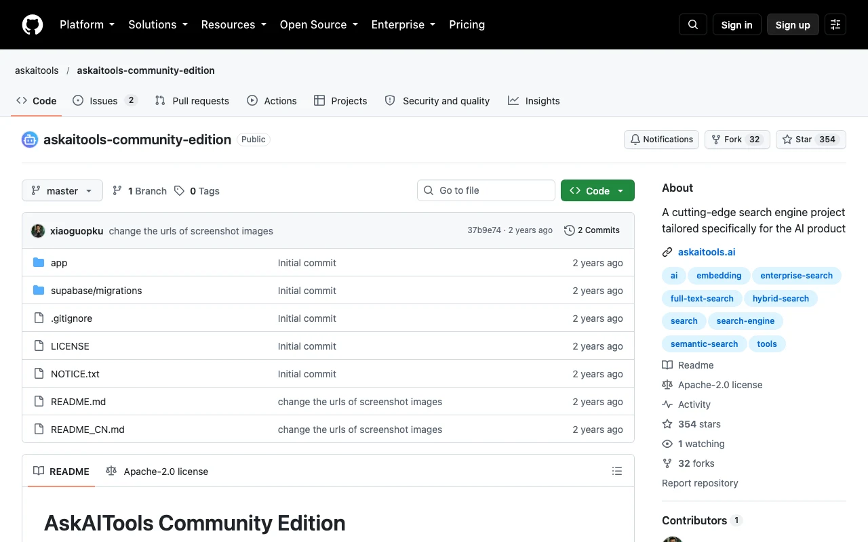The height and width of the screenshot is (542, 868).
Task: Click the bell Notifications button
Action: [x=662, y=140]
